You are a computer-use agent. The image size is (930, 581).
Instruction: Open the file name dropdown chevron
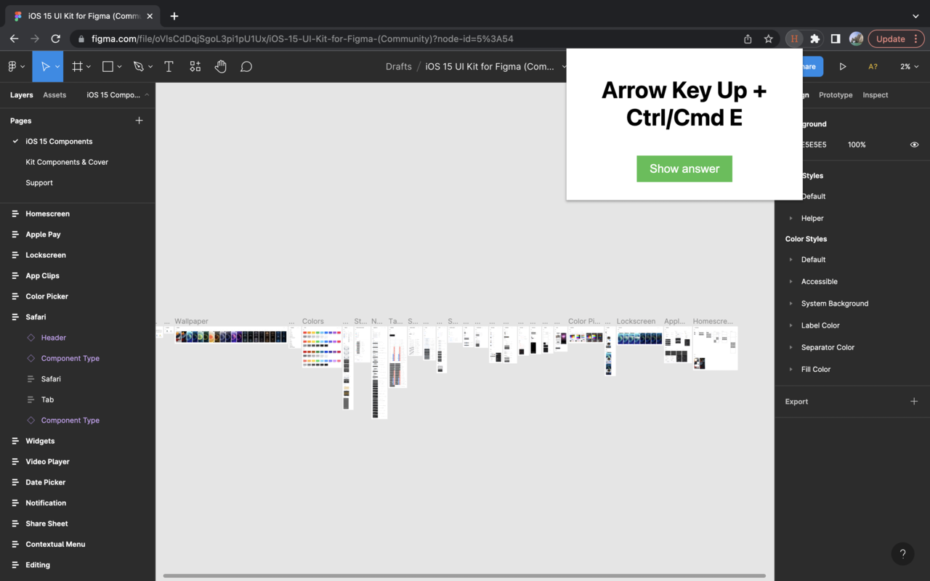click(x=564, y=66)
